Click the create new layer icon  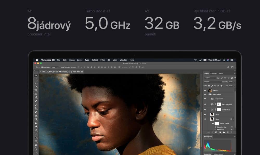[228, 132]
